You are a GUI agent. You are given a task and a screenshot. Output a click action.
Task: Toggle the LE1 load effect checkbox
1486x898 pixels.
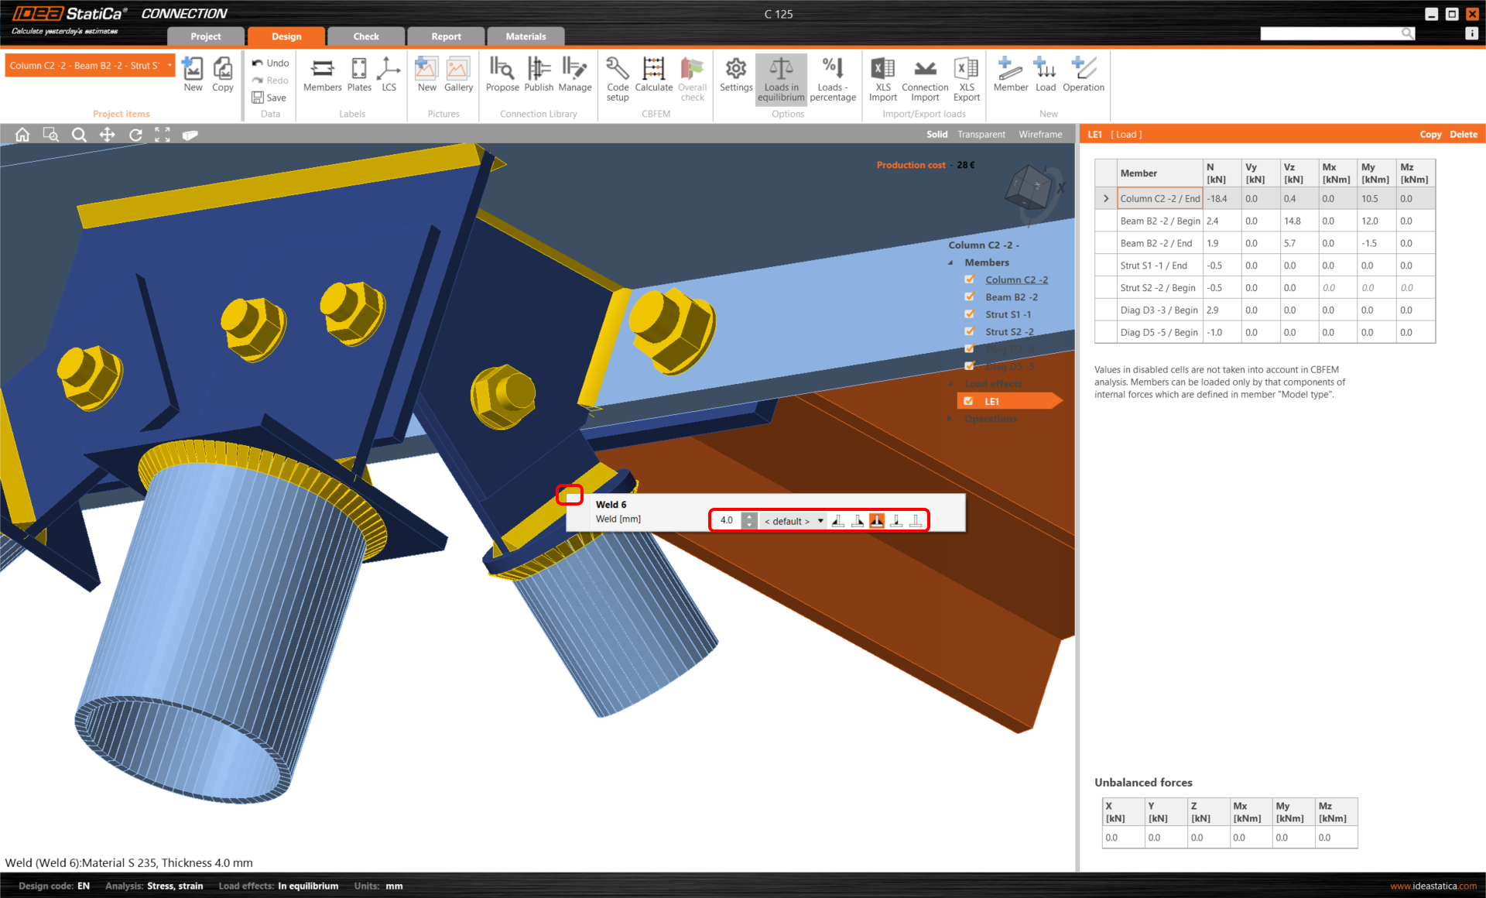tap(968, 401)
